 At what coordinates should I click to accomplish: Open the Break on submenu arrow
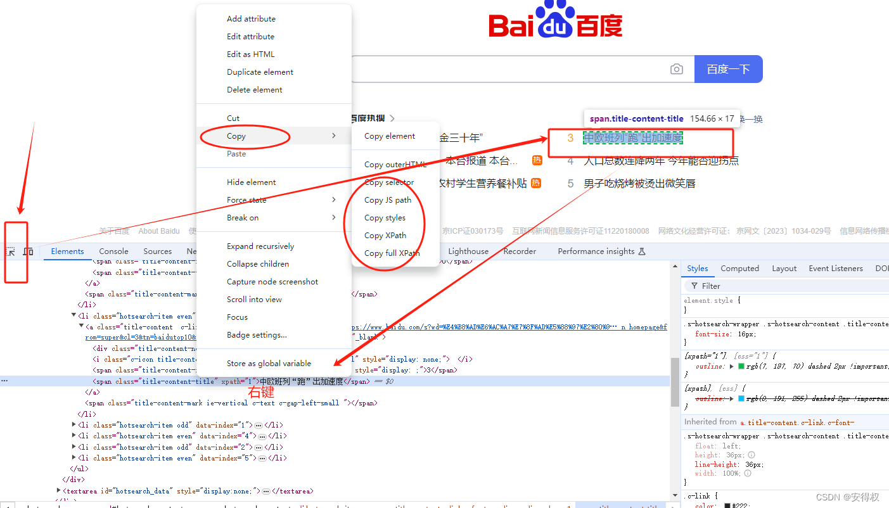coord(334,217)
